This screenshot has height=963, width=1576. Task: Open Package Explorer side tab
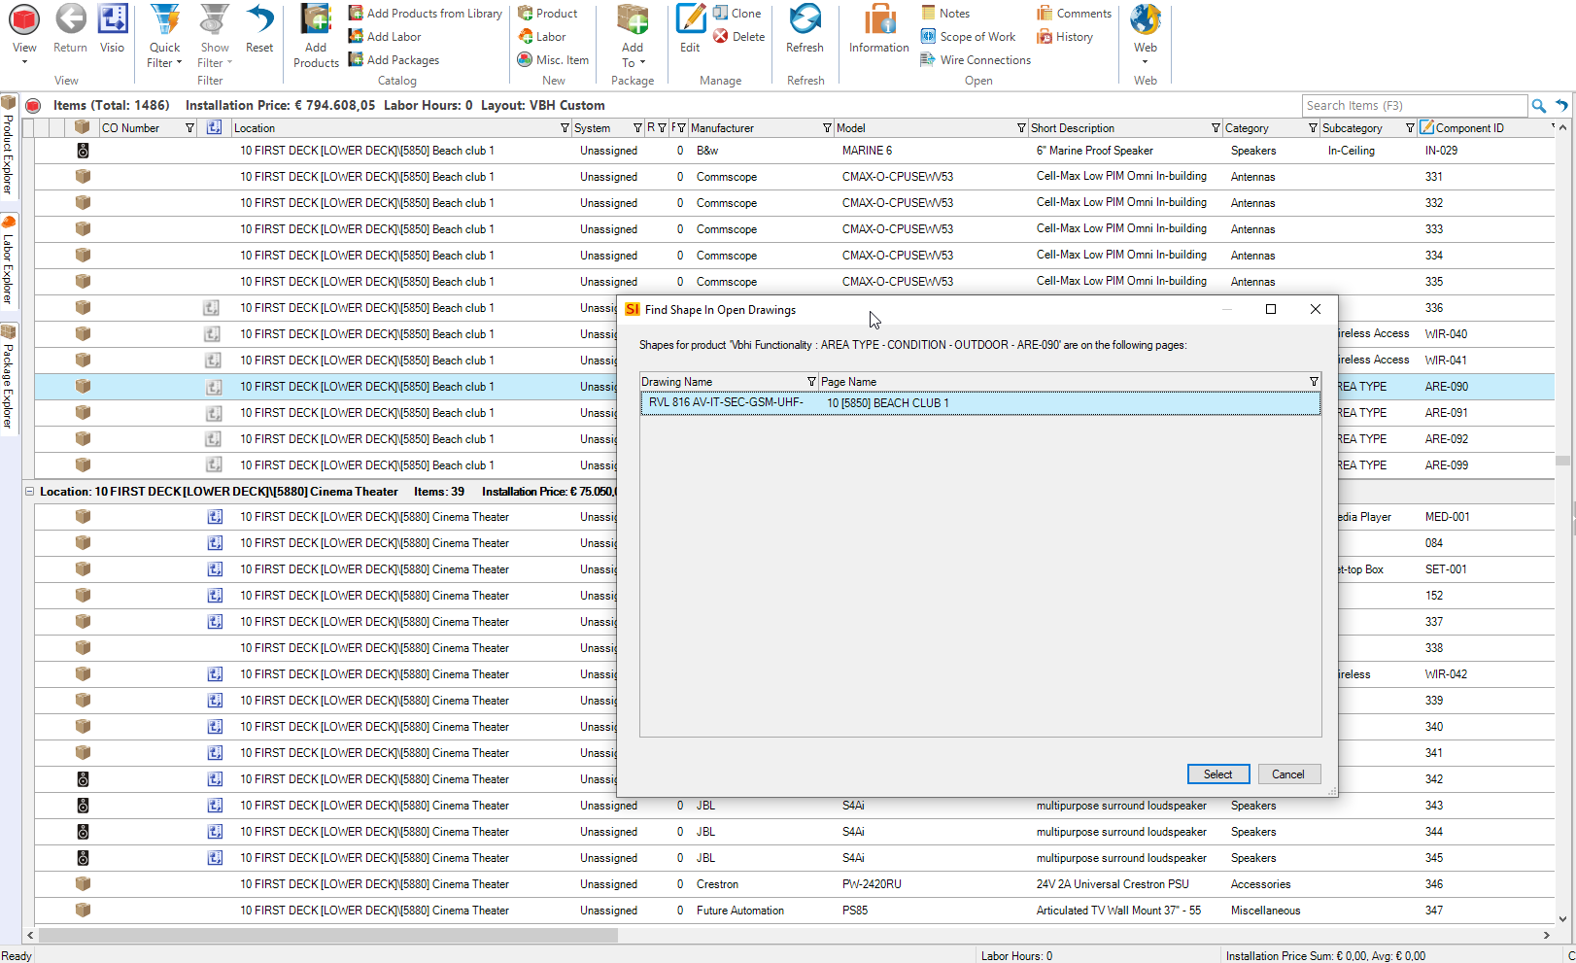click(x=9, y=378)
